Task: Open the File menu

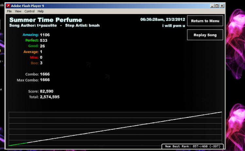Action: click(9, 11)
